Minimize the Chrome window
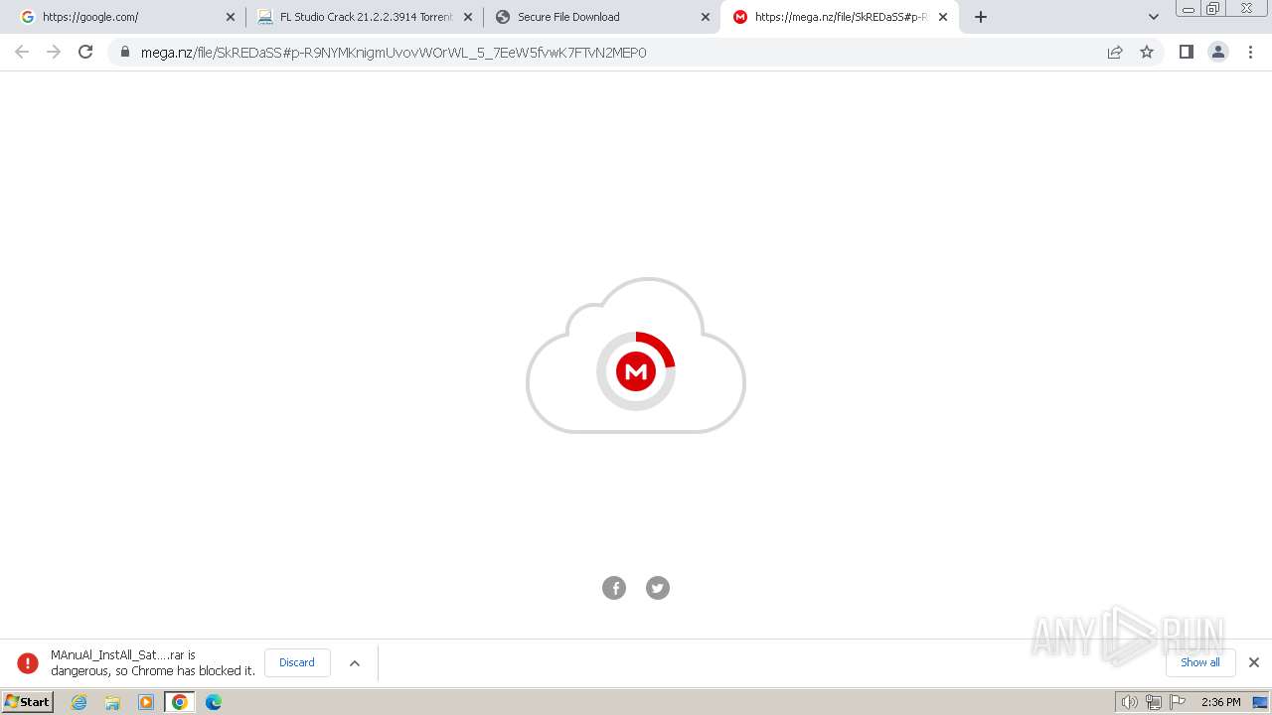This screenshot has height=715, width=1272. coord(1188,9)
